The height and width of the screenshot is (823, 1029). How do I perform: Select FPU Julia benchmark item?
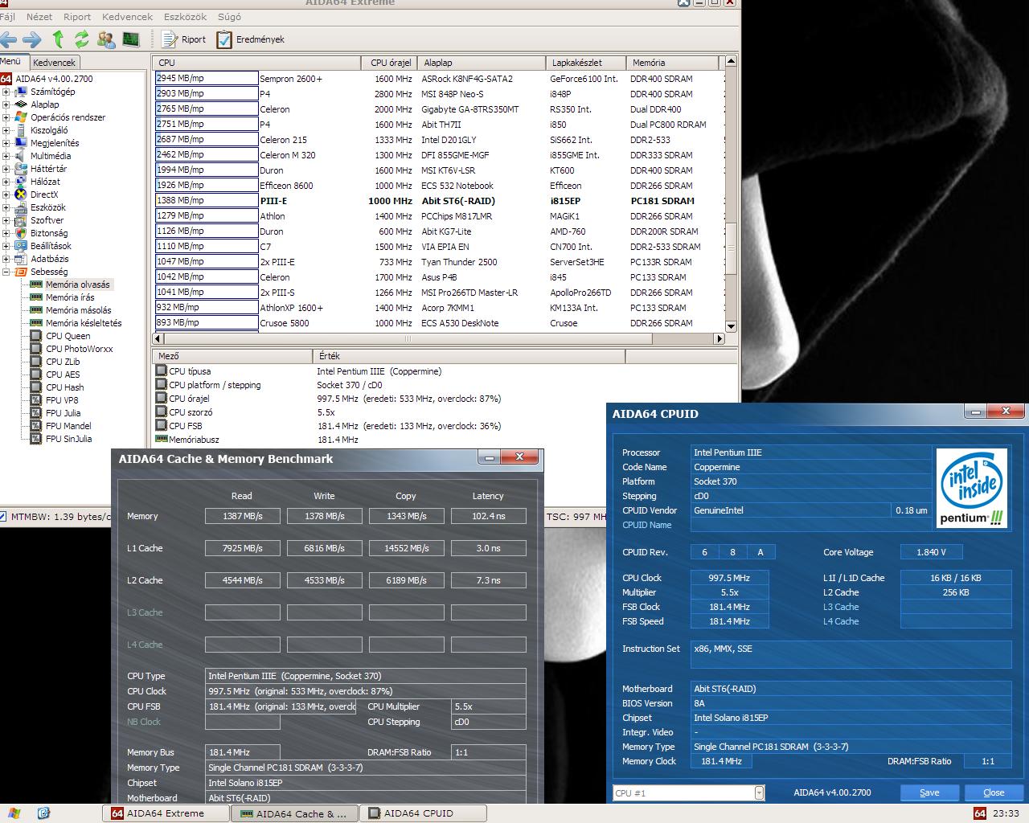pos(63,413)
